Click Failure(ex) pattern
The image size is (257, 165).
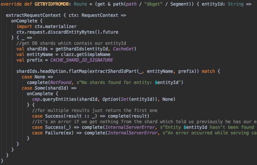coord(59,133)
